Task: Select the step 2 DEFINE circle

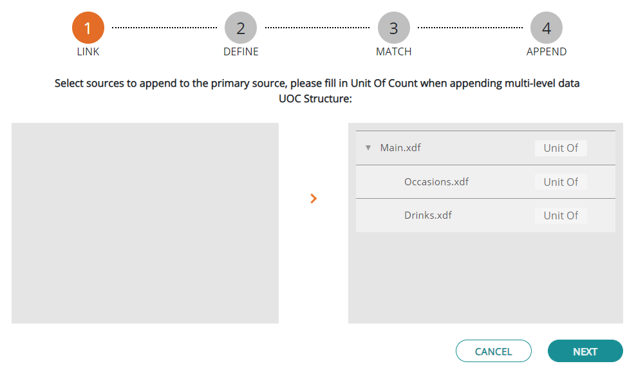Action: pos(241,27)
